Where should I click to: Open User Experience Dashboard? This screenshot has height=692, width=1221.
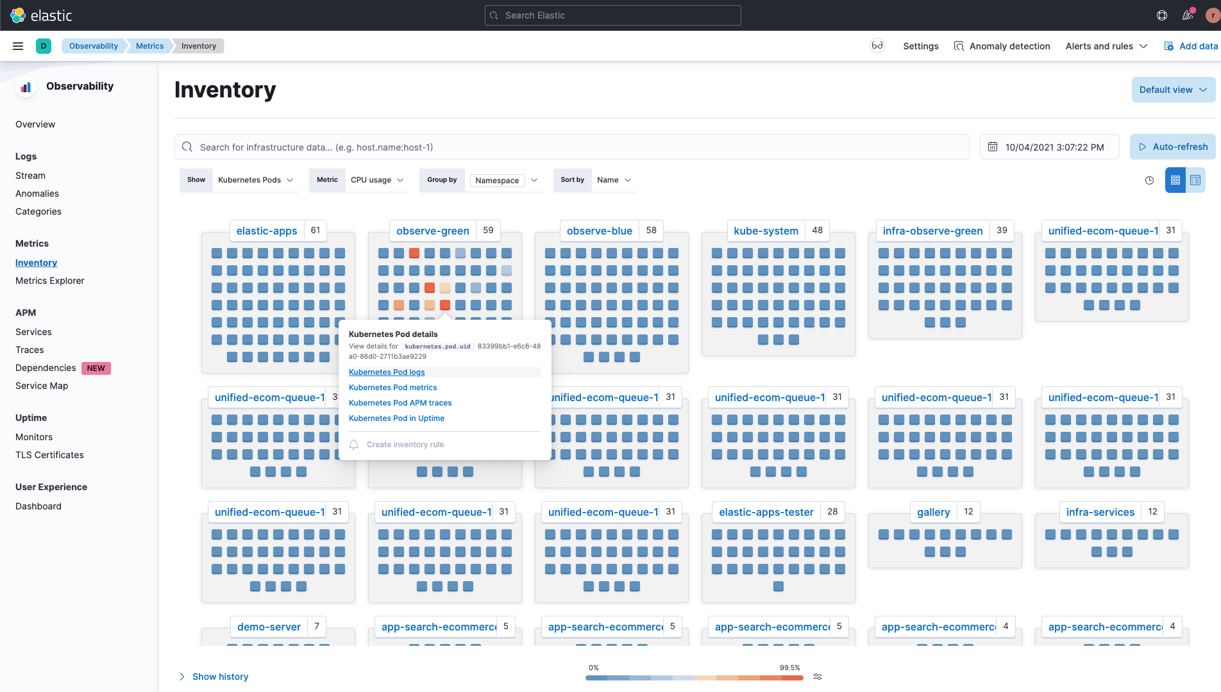38,506
